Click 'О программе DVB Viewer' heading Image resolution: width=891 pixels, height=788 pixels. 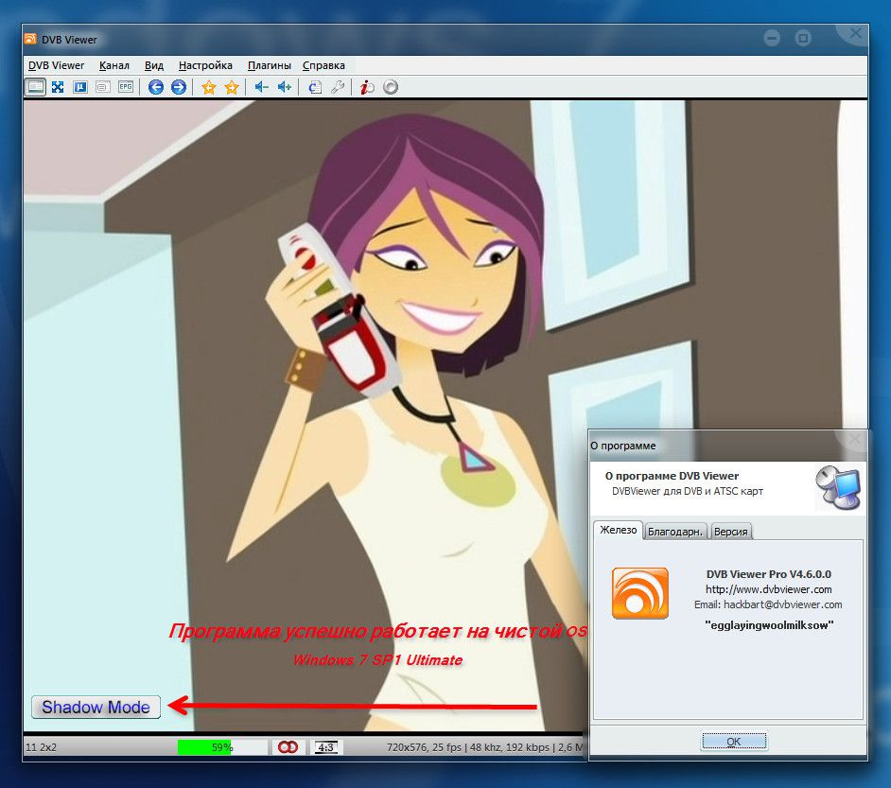[672, 476]
